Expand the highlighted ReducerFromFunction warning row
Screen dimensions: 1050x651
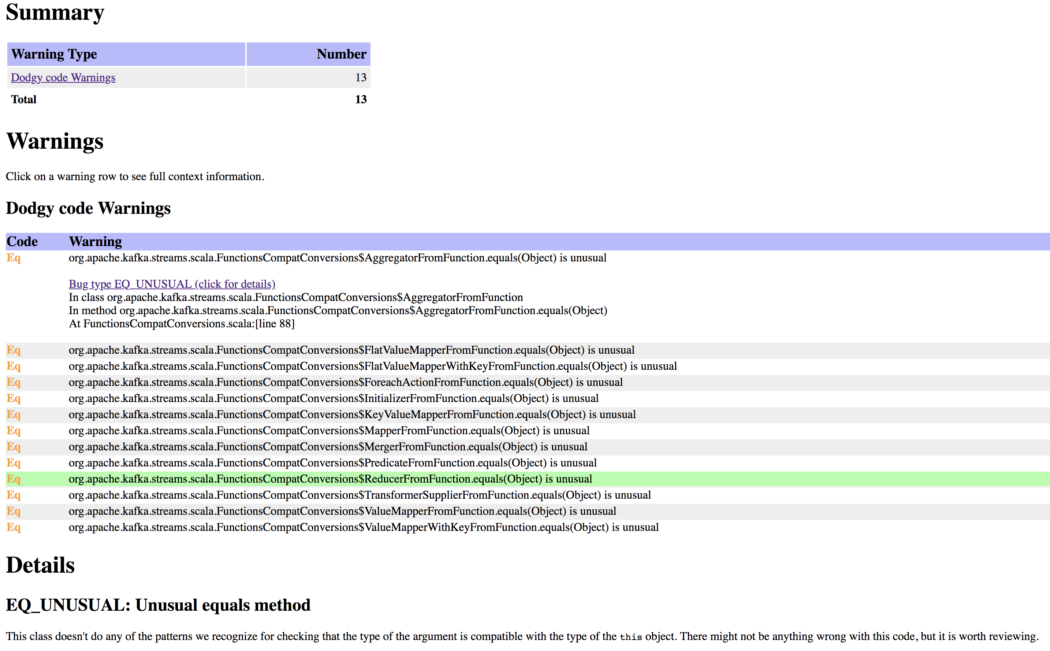[x=330, y=479]
